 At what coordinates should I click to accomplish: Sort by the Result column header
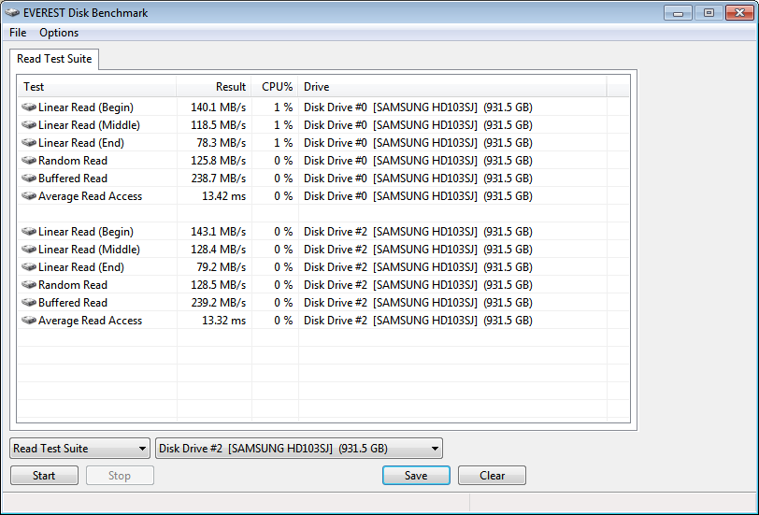click(213, 87)
